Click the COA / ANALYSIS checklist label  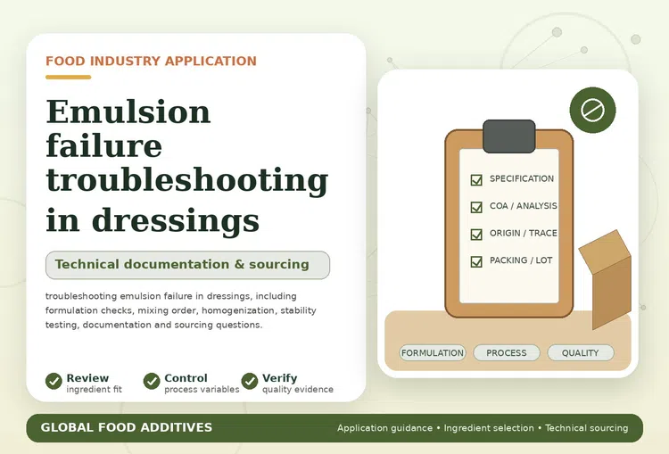(524, 206)
